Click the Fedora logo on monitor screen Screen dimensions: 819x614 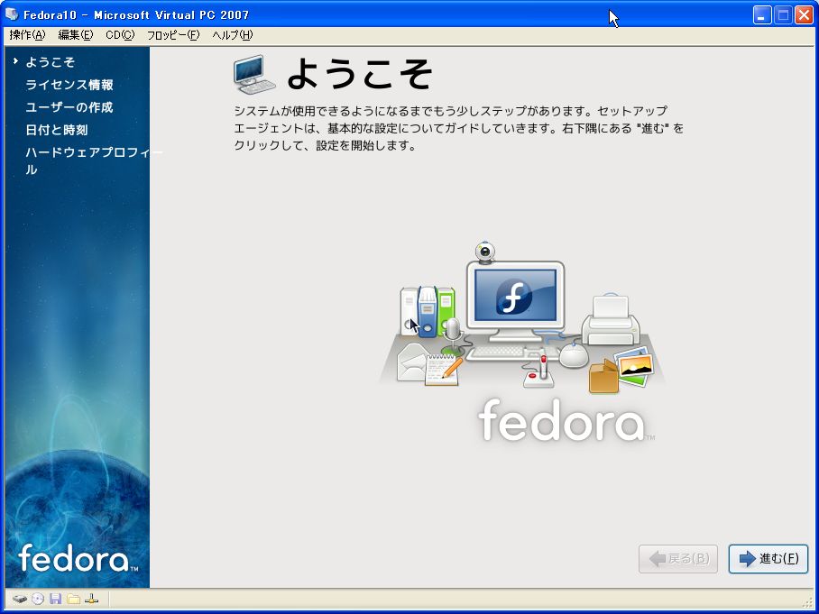513,296
